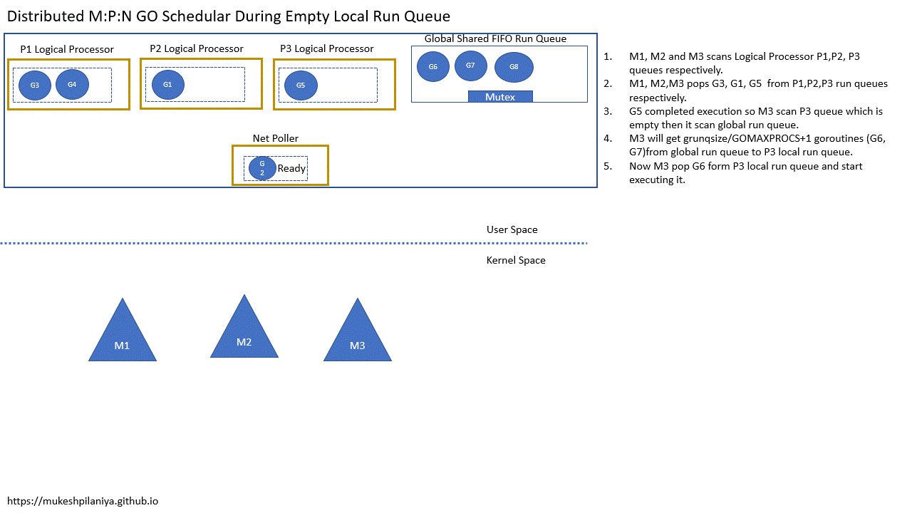Click the M3 thread triangle
The width and height of the screenshot is (912, 513).
point(357,343)
